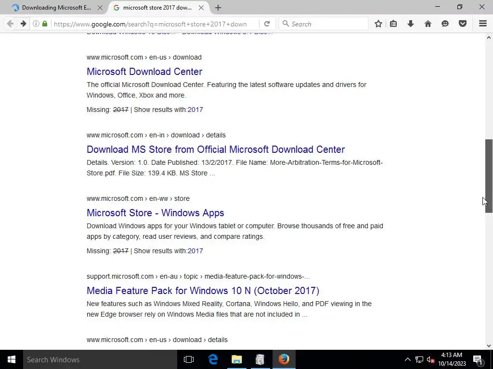This screenshot has width=493, height=369.
Task: Click 2017 link under Microsoft Store - Windows Apps
Action: 195,251
